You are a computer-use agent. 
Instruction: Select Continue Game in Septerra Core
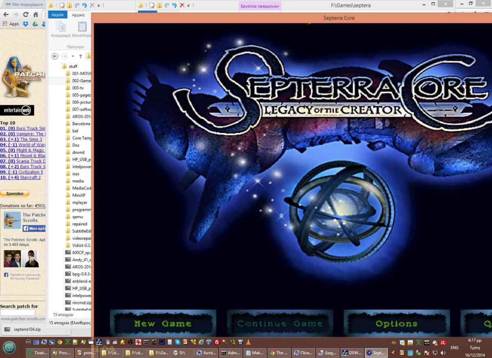(x=280, y=323)
